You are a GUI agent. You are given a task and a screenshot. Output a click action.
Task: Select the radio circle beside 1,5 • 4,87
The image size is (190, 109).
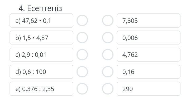82,38
